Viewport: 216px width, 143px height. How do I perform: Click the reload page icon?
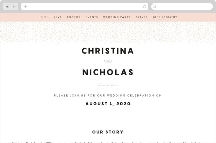(145, 6)
